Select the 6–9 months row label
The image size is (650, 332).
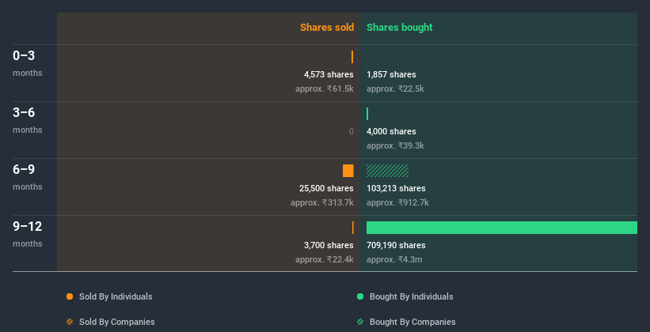click(28, 177)
